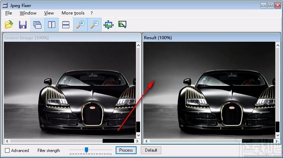
Task: Click the Source Image scroll up arrow
Action: pos(138,45)
